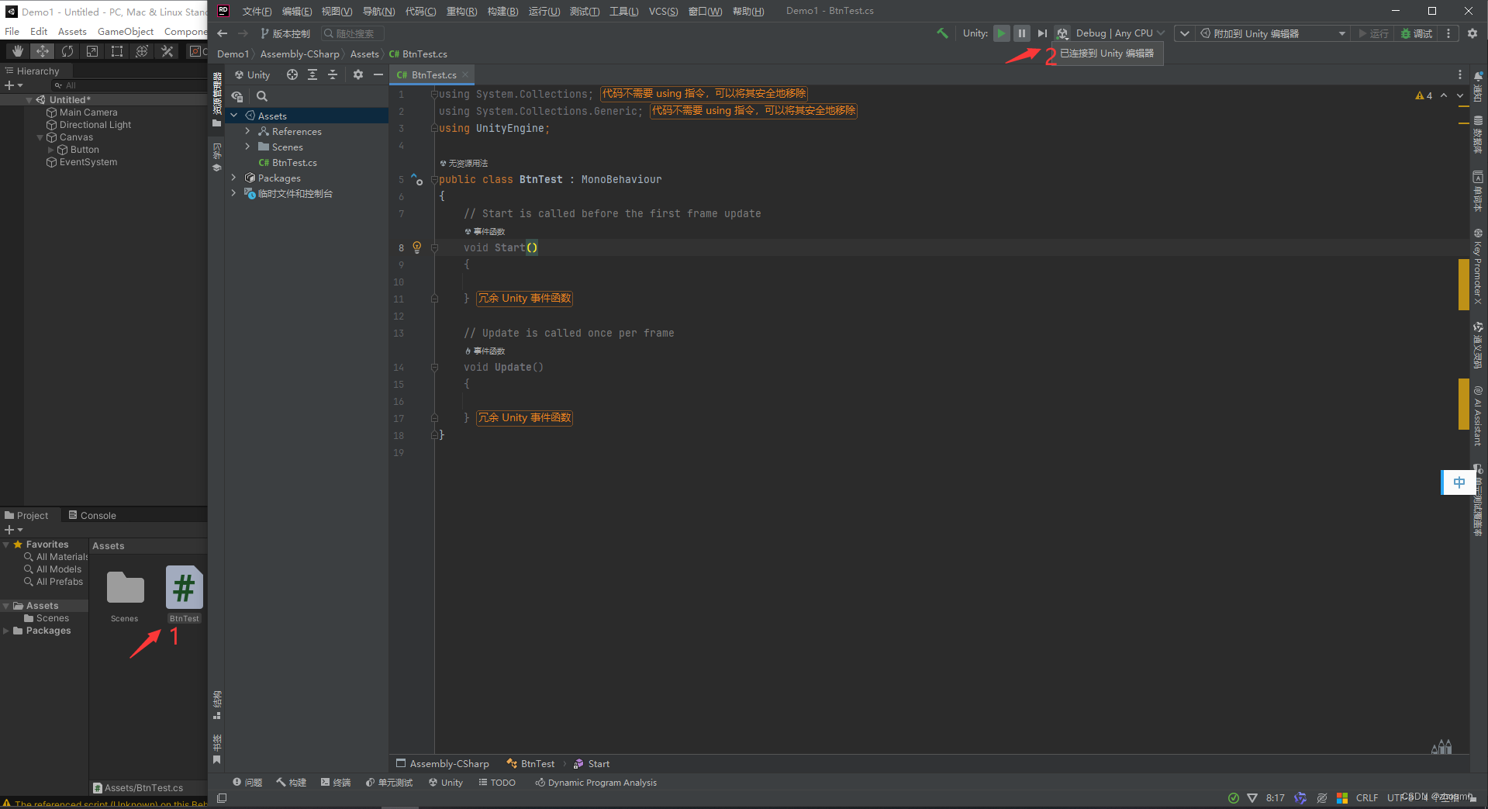The image size is (1488, 809).
Task: Switch to the Console tab in Unity
Action: click(92, 515)
